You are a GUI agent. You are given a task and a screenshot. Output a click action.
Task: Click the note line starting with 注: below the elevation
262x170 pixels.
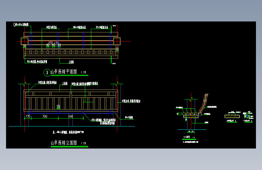pos(68,132)
